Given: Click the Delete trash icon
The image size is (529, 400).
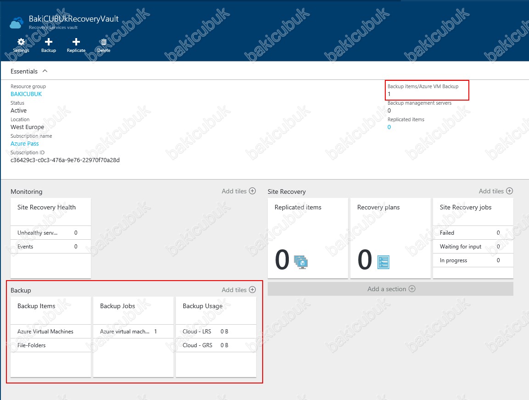Looking at the screenshot, I should point(104,42).
